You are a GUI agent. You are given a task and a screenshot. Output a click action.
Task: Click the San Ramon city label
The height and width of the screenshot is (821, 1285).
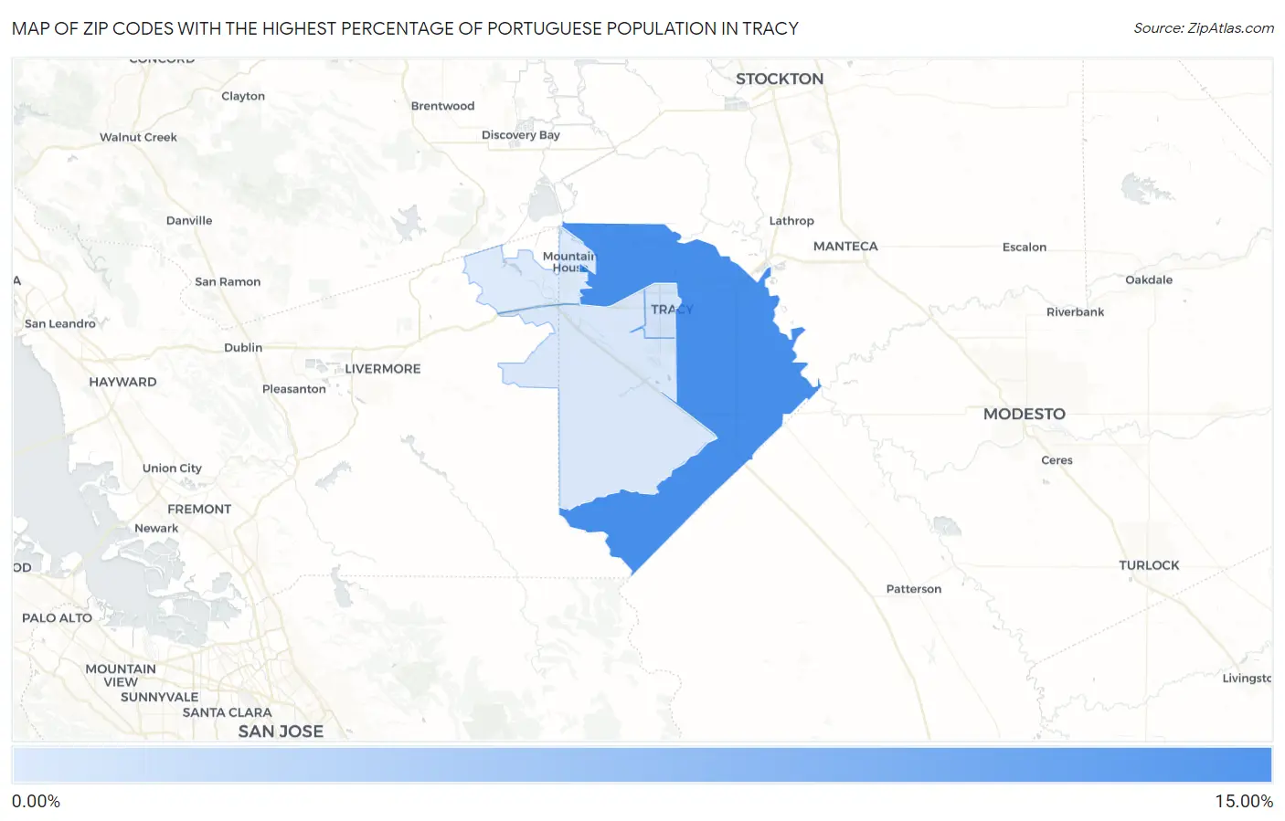228,282
